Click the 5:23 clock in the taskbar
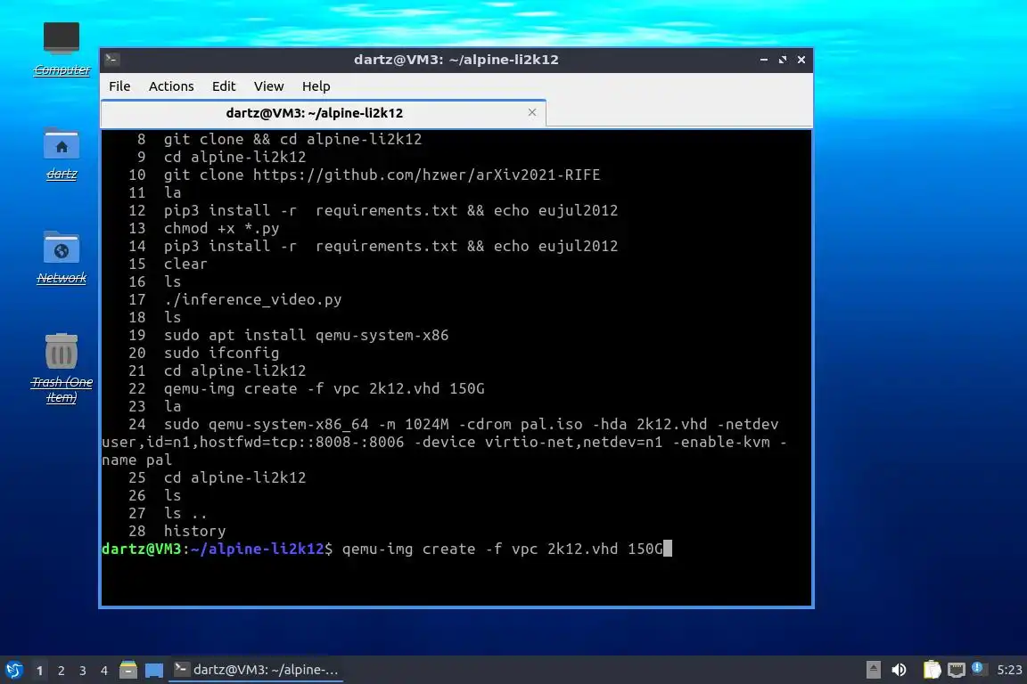 coord(1009,670)
